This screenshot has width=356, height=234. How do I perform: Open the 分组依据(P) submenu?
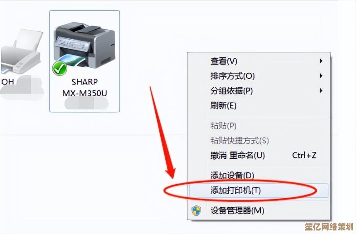click(259, 91)
